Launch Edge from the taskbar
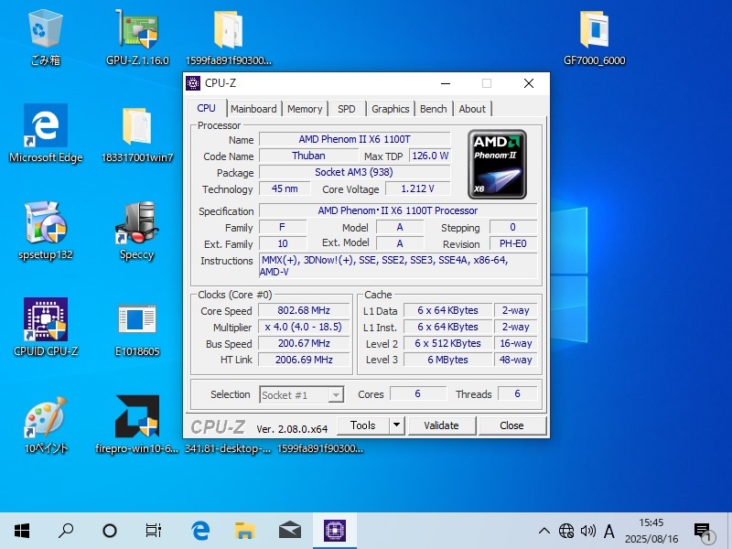This screenshot has width=732, height=549. point(200,531)
